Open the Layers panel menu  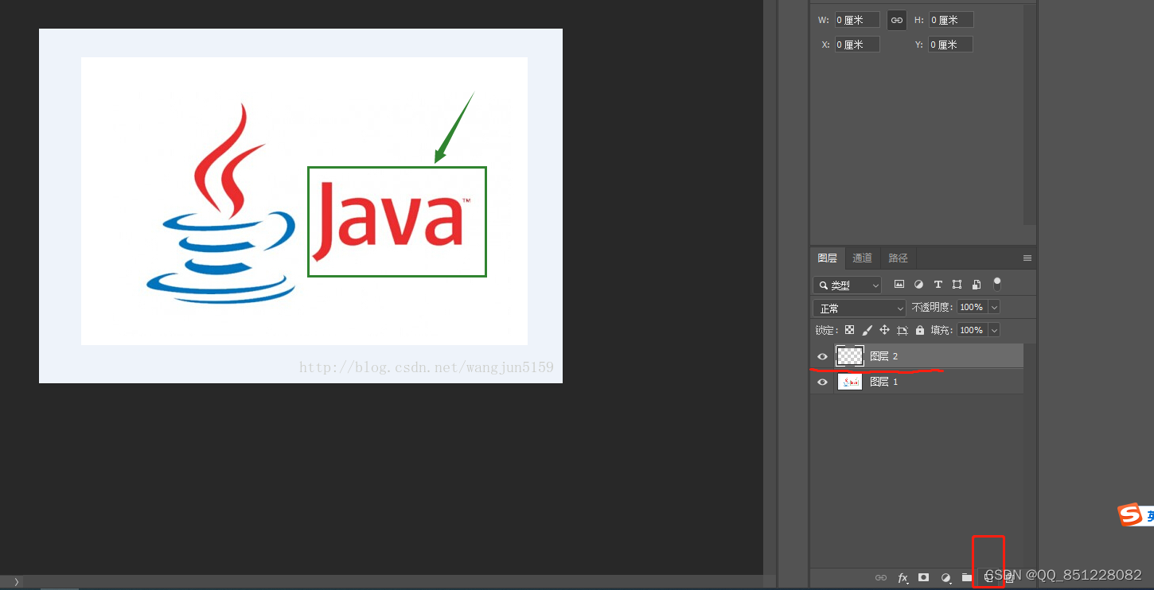click(x=1027, y=258)
